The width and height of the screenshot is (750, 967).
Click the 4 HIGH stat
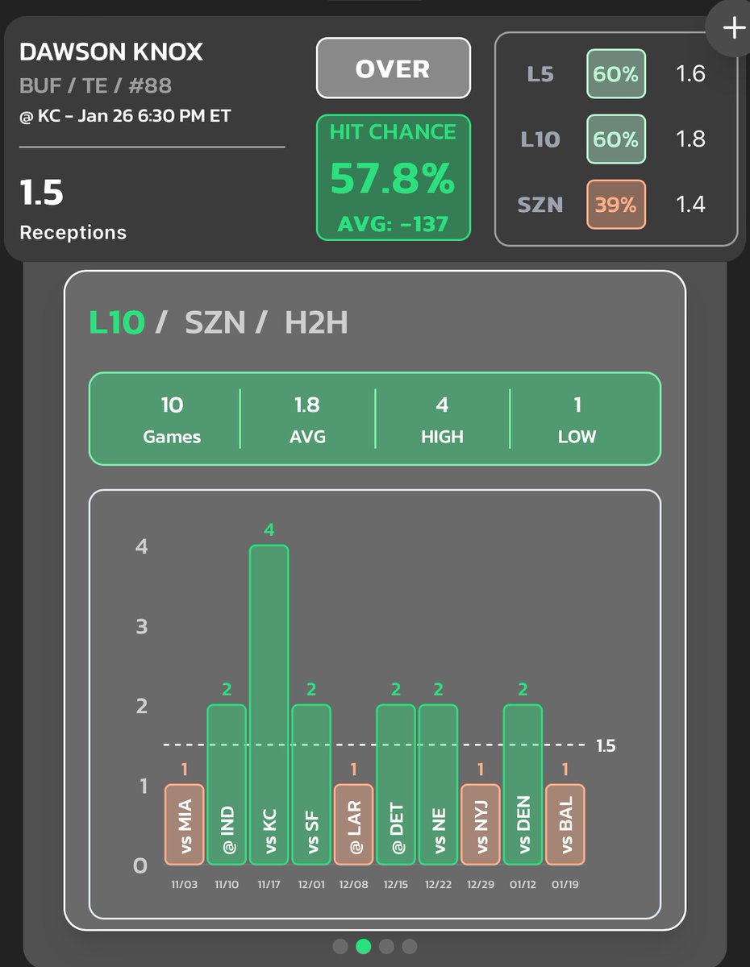442,419
